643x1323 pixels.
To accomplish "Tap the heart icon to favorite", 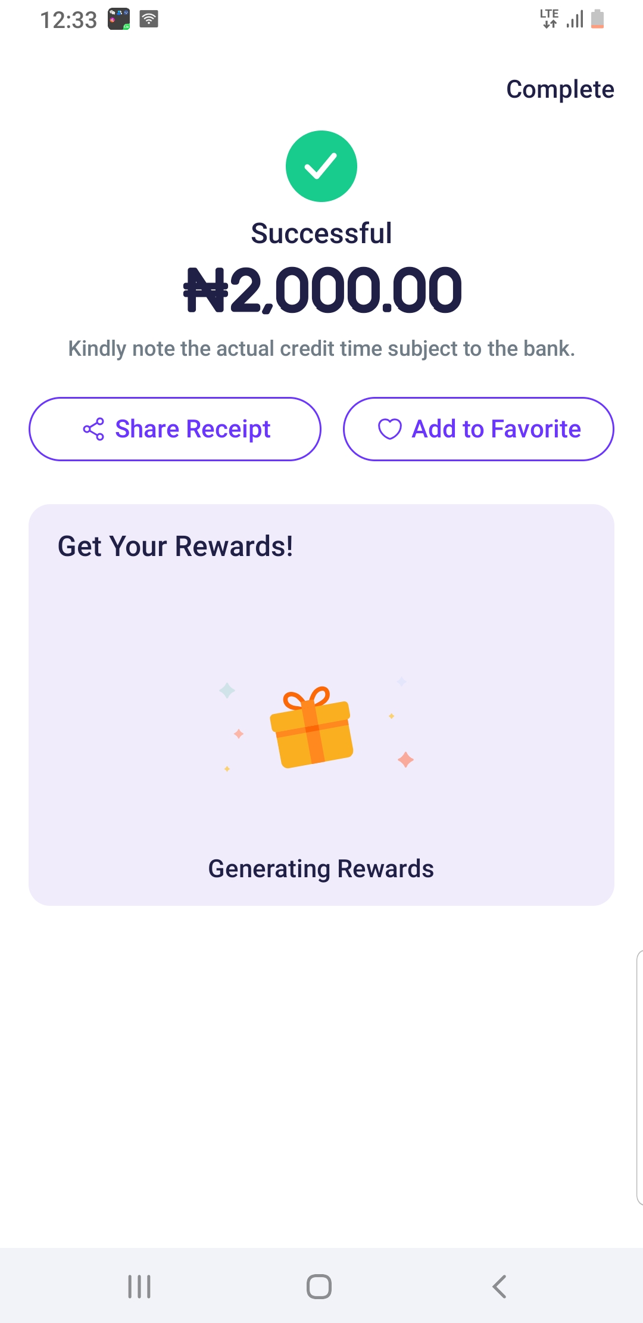I will pos(390,429).
